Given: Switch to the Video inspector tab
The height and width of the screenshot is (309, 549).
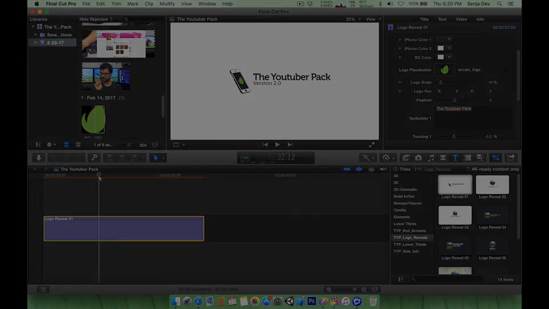Looking at the screenshot, I should click(461, 19).
